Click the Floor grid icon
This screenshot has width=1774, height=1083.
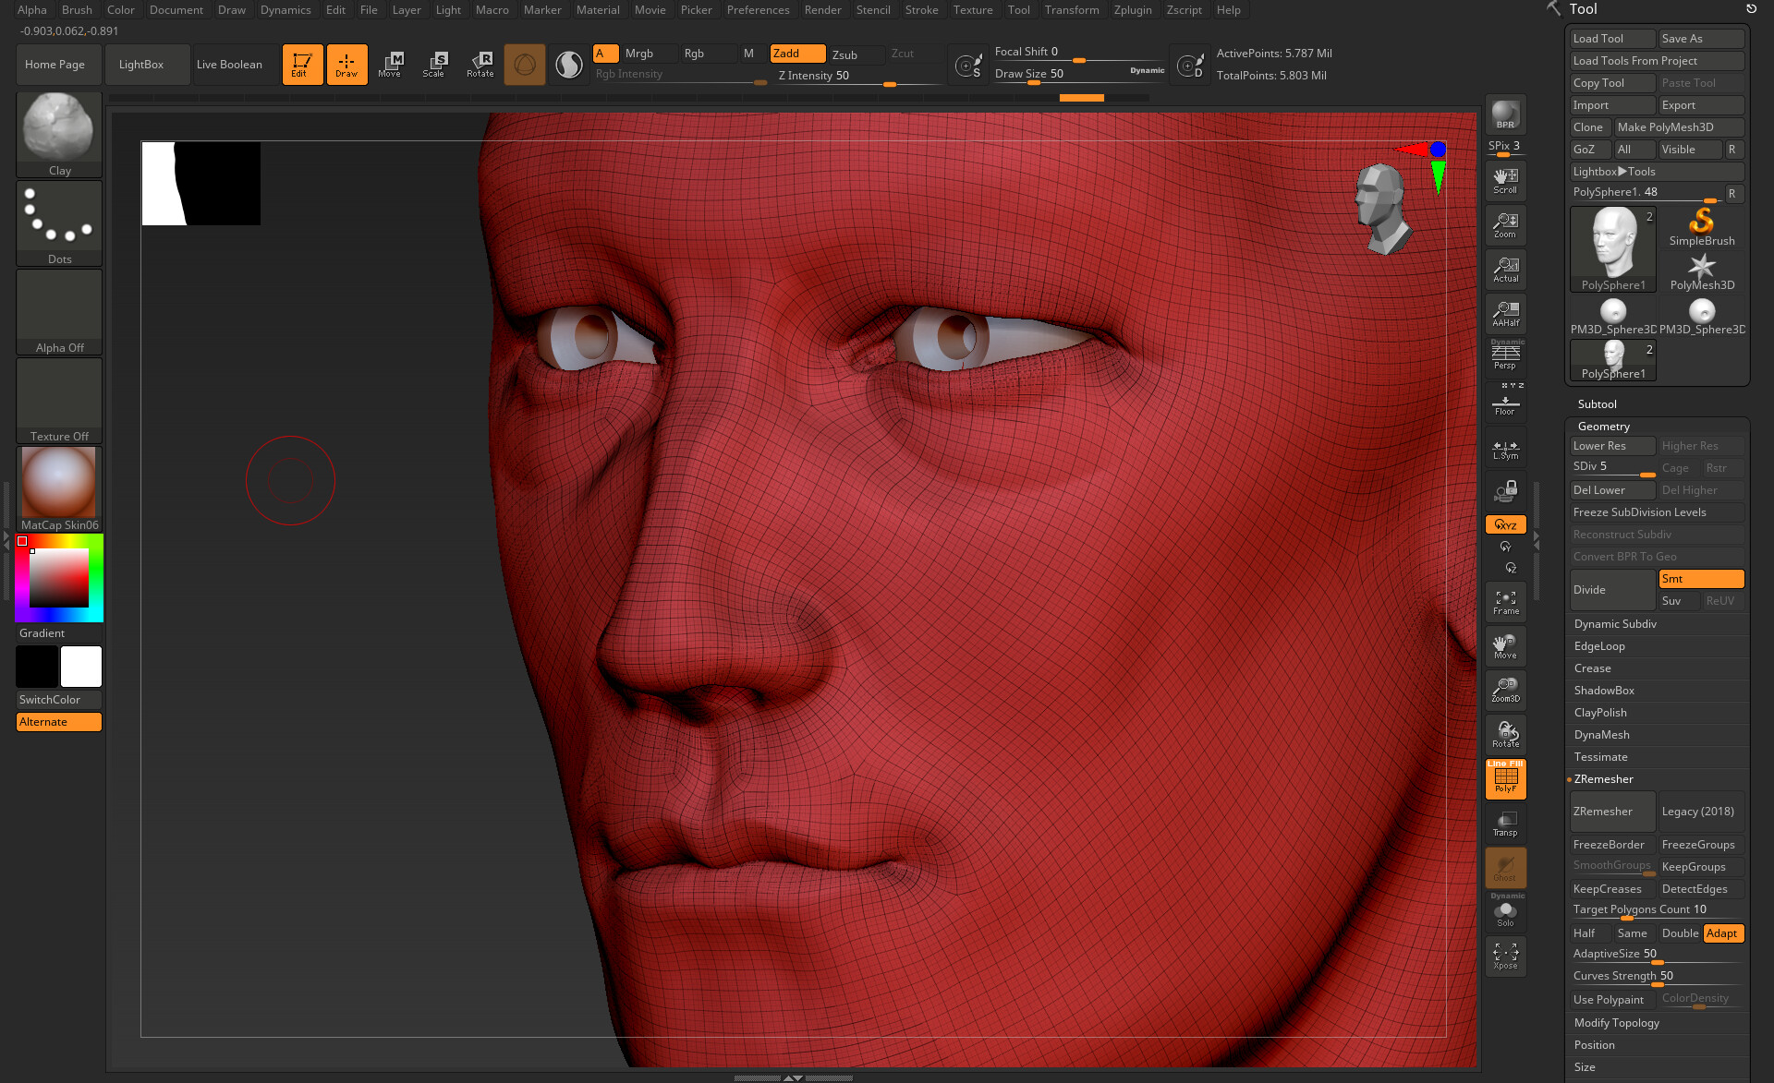[x=1505, y=404]
